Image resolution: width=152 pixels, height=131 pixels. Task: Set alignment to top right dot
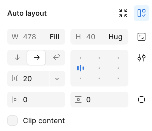(118, 58)
